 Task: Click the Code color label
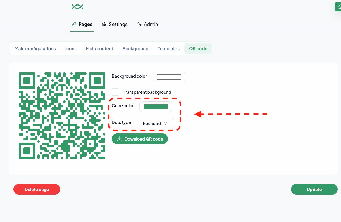pyautogui.click(x=123, y=106)
